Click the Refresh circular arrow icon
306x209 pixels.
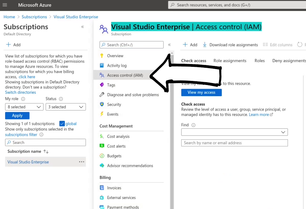[x=299, y=45]
